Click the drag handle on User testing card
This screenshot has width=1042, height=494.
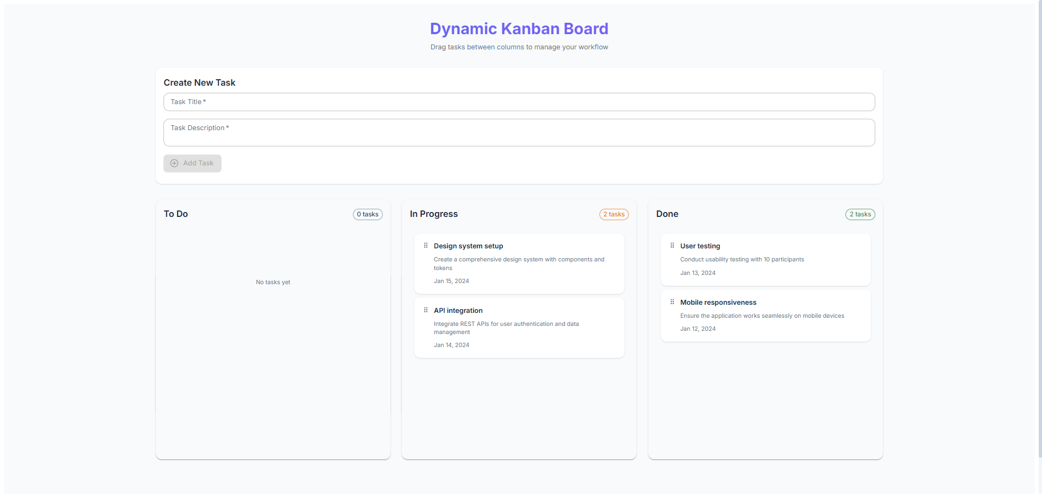[672, 245]
